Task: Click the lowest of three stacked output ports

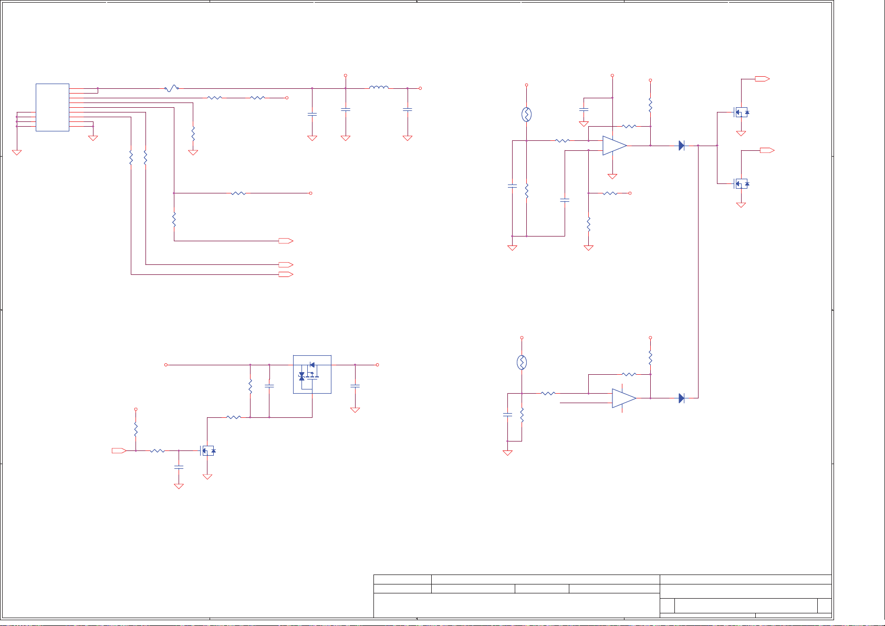Action: tap(286, 274)
